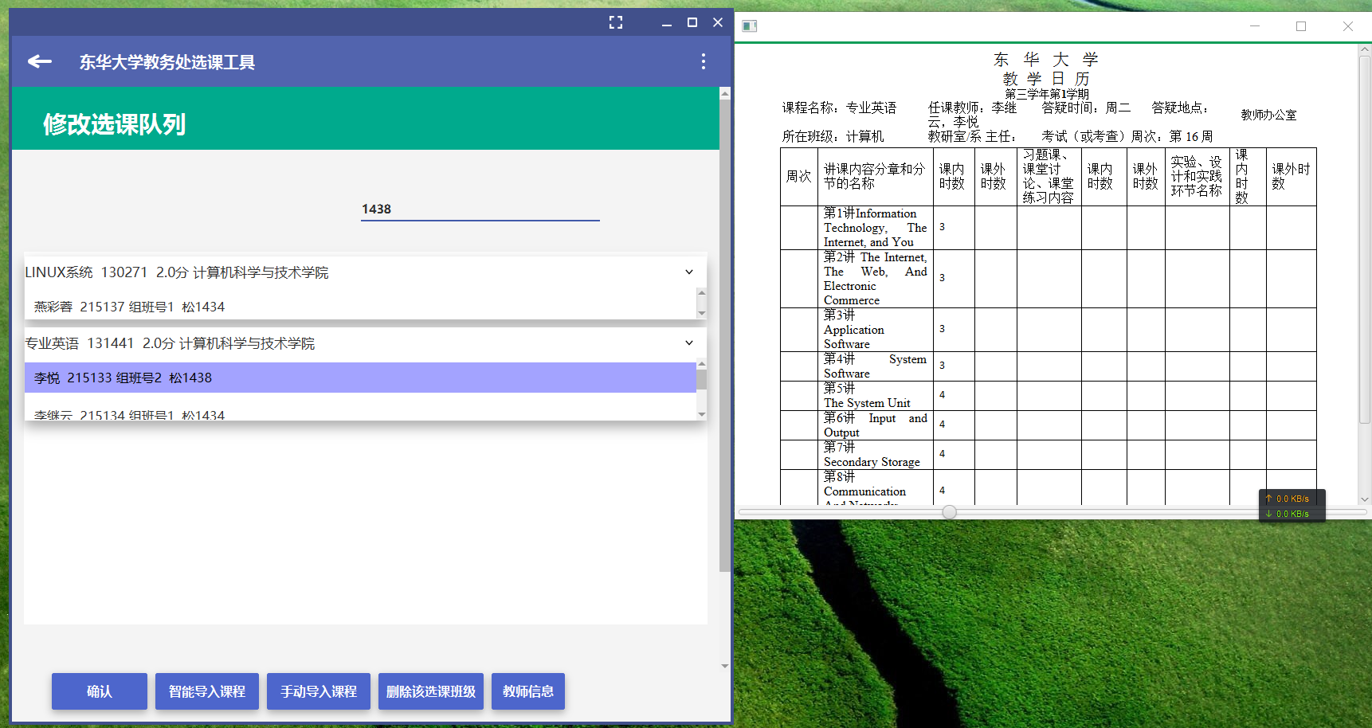Click the 教师信息 button

[x=528, y=691]
